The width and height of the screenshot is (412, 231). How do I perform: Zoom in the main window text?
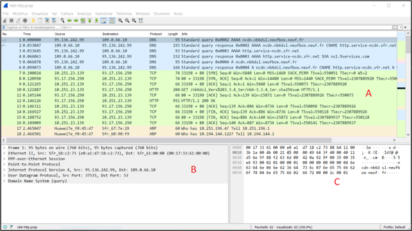coord(120,20)
